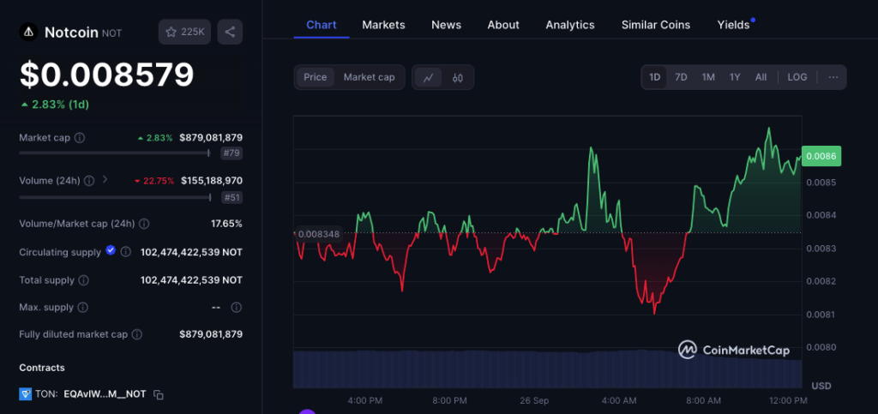Image resolution: width=878 pixels, height=414 pixels.
Task: Switch to line chart view icon
Action: tap(429, 77)
